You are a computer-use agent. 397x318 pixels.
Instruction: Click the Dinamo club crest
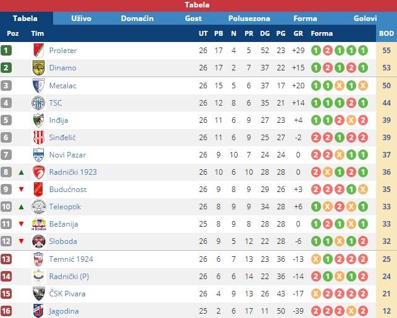tap(39, 67)
